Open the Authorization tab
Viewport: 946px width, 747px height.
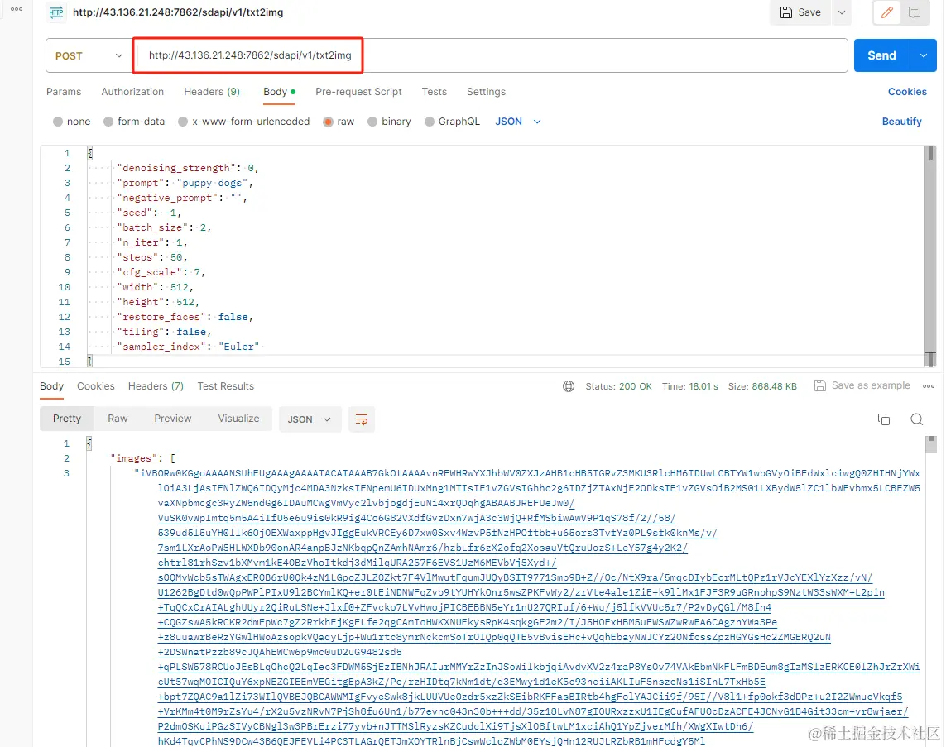132,92
